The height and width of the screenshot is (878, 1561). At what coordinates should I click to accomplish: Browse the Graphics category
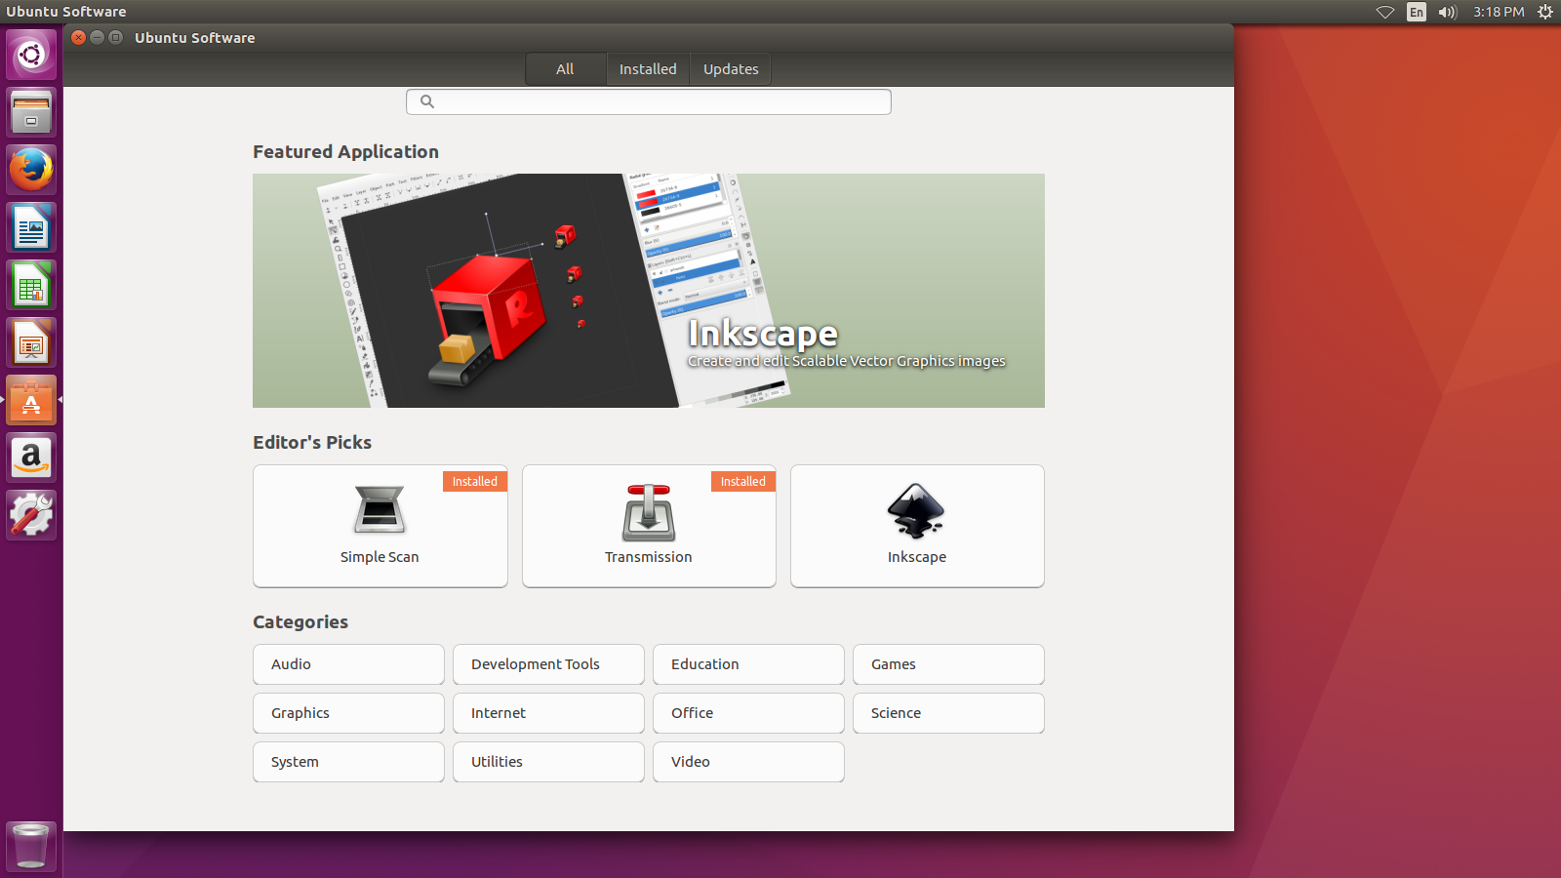(348, 713)
